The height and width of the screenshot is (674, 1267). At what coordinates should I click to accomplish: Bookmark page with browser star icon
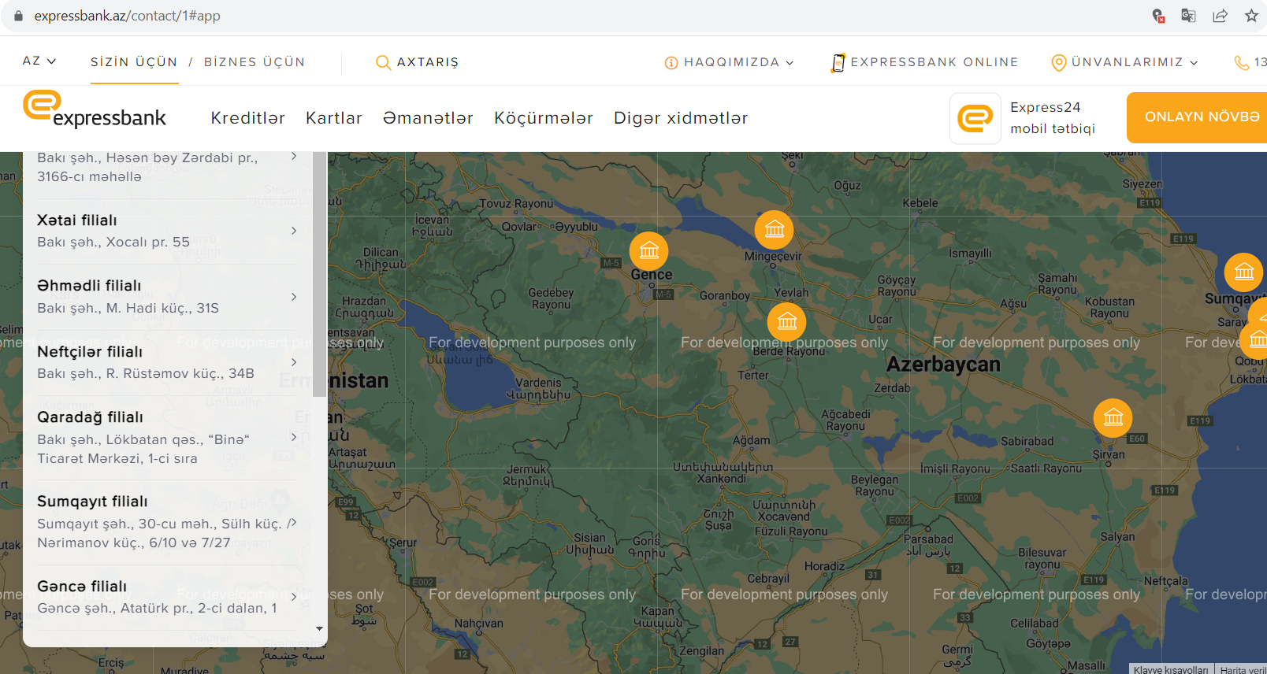pyautogui.click(x=1251, y=16)
